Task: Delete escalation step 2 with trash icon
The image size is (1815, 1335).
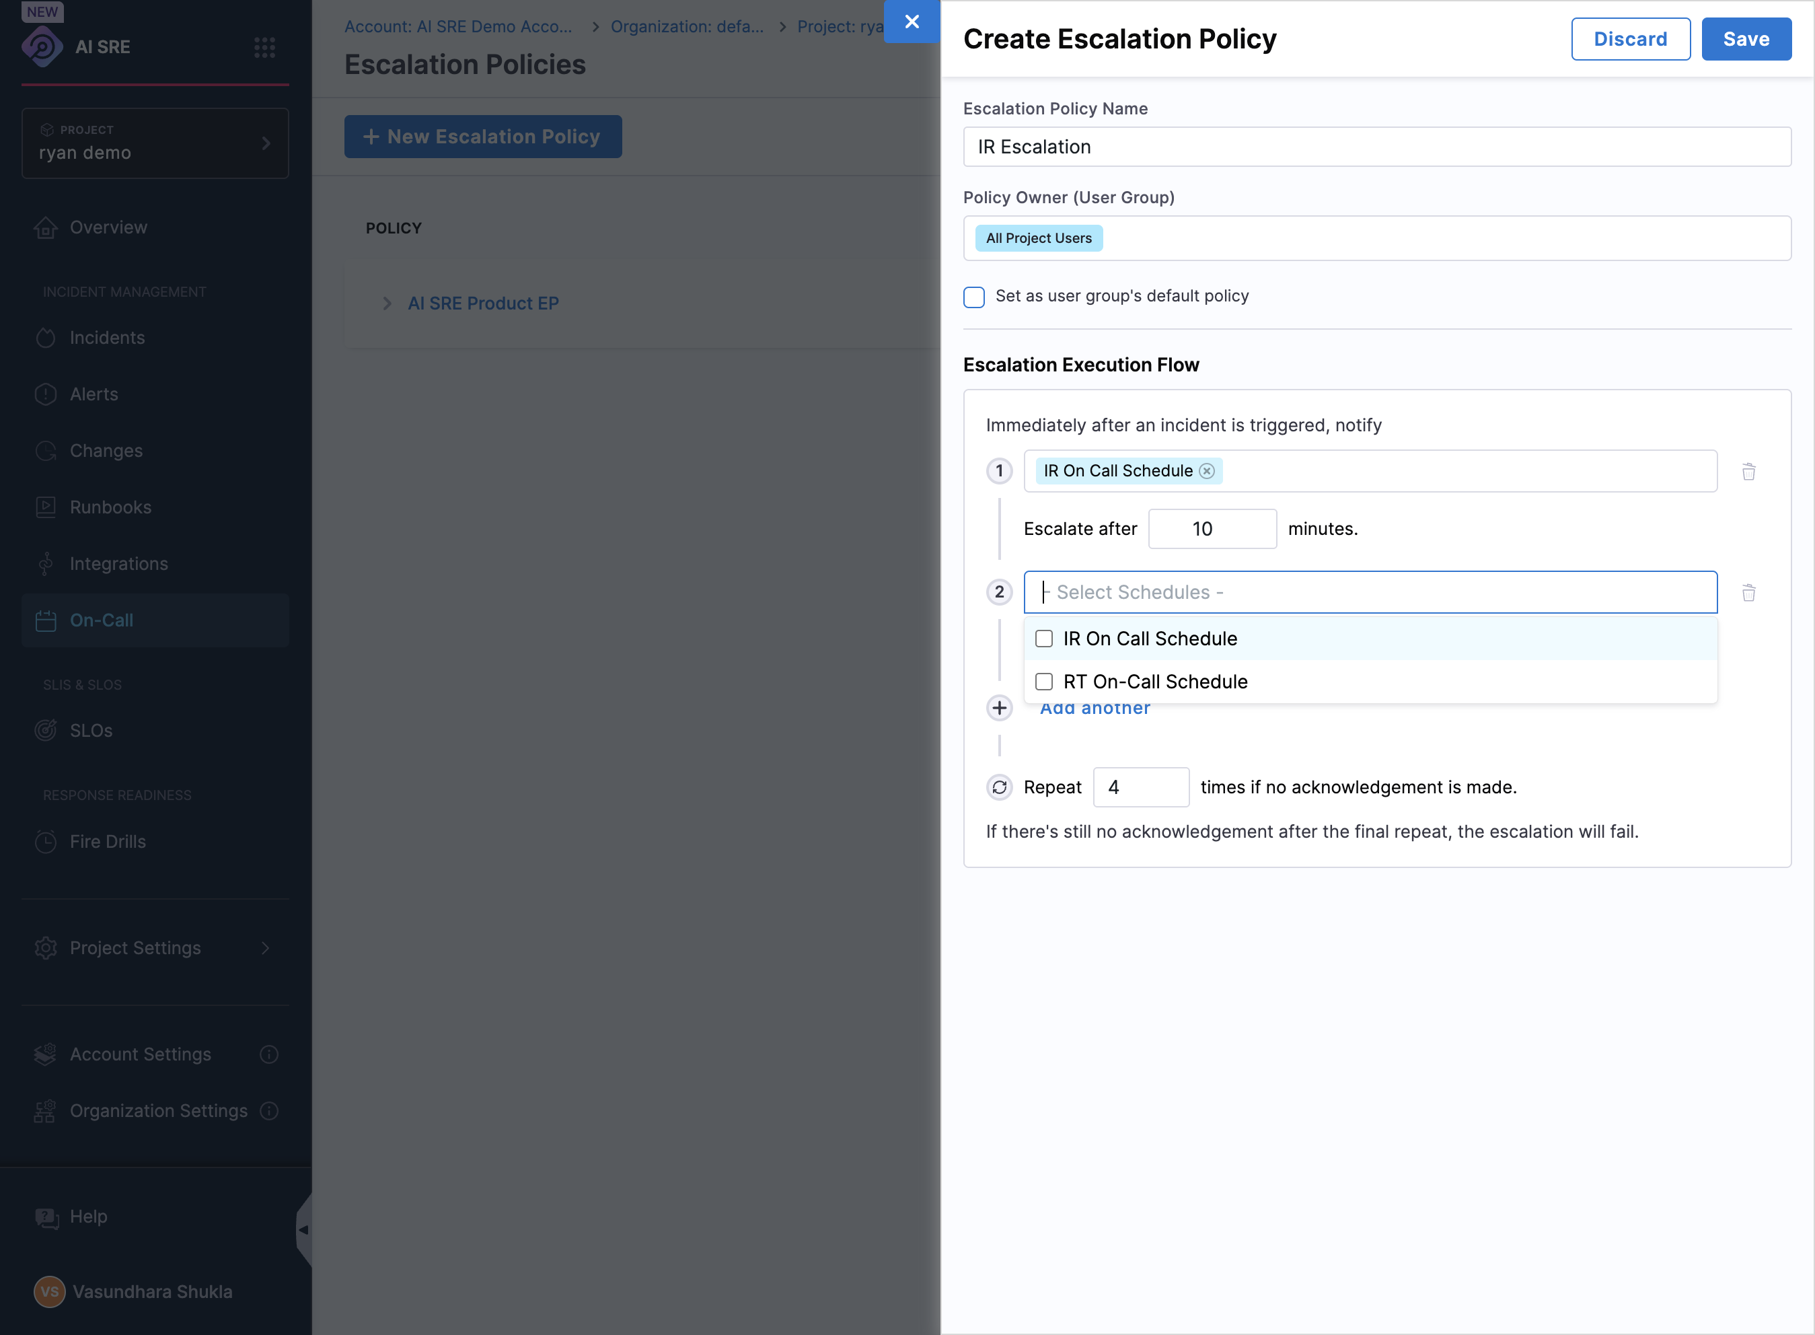Action: (x=1749, y=592)
